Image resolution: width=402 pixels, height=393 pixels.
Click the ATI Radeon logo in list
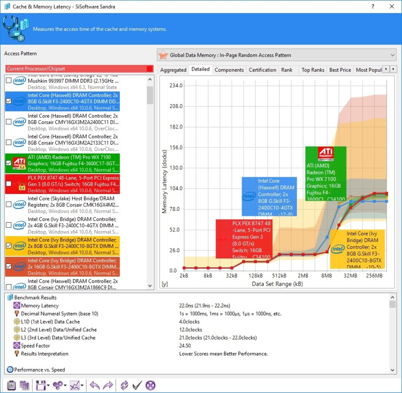coord(20,163)
